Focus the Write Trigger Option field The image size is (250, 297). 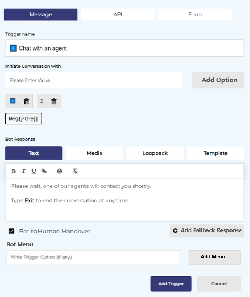[x=93, y=257]
